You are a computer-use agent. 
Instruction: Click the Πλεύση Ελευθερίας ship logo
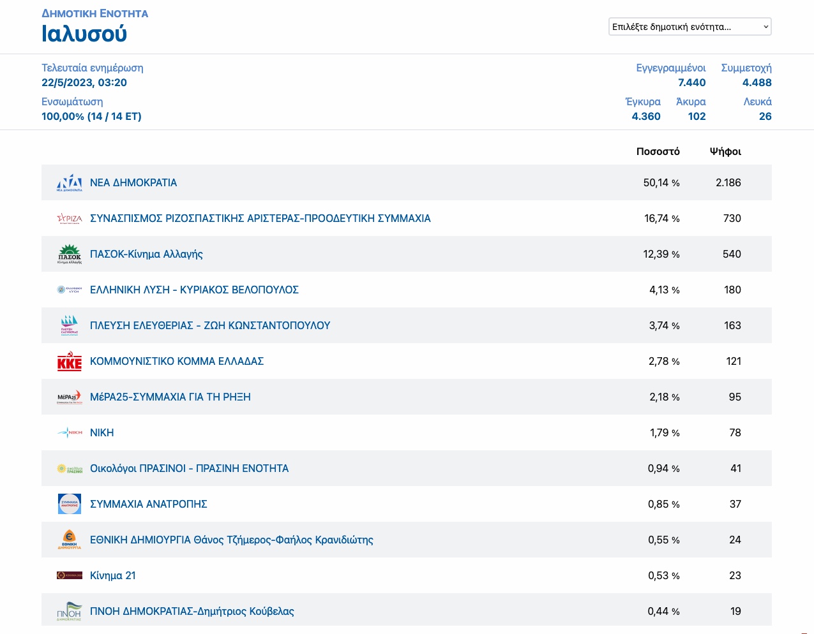click(70, 325)
